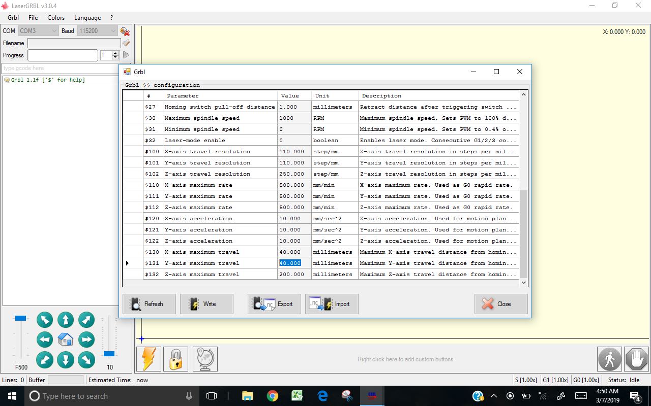Select the $130 X-axis maximum travel value

coord(294,252)
